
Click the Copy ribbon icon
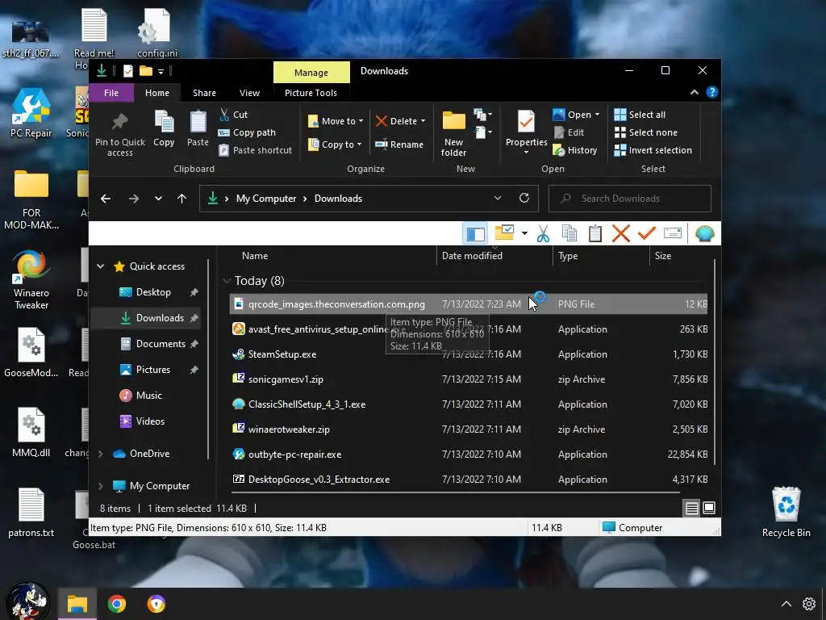(x=164, y=128)
